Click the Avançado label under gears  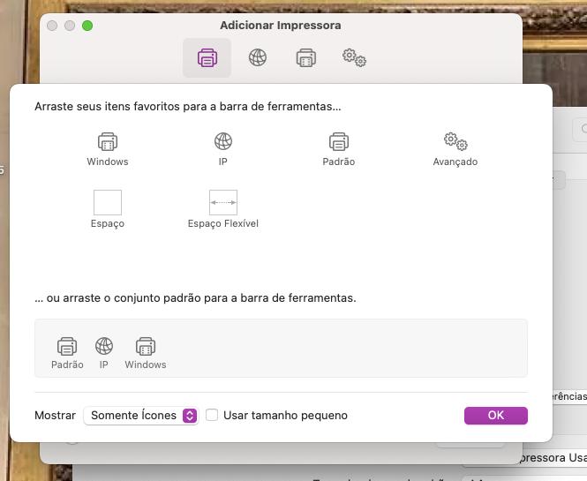[455, 162]
